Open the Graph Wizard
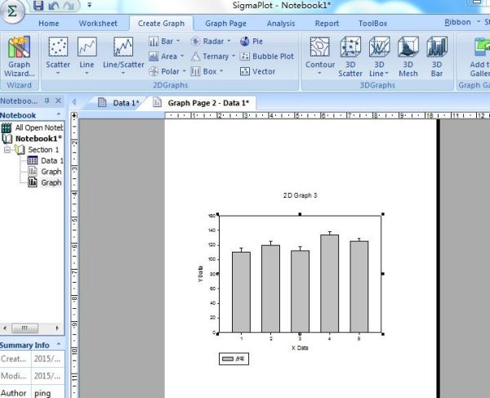This screenshot has width=490, height=398. [x=19, y=56]
